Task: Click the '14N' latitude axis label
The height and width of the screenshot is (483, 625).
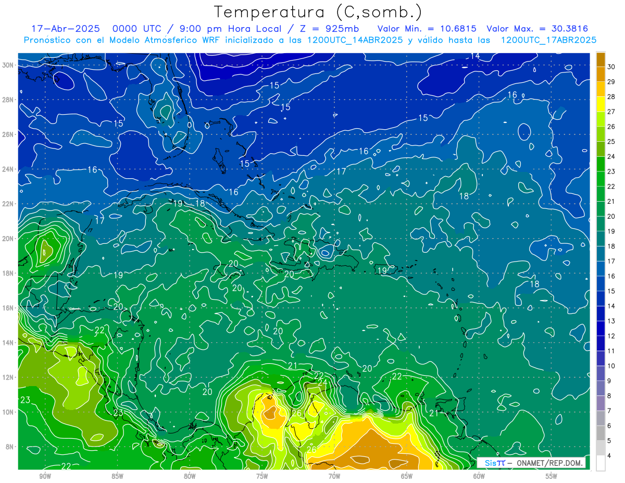Action: (x=8, y=343)
